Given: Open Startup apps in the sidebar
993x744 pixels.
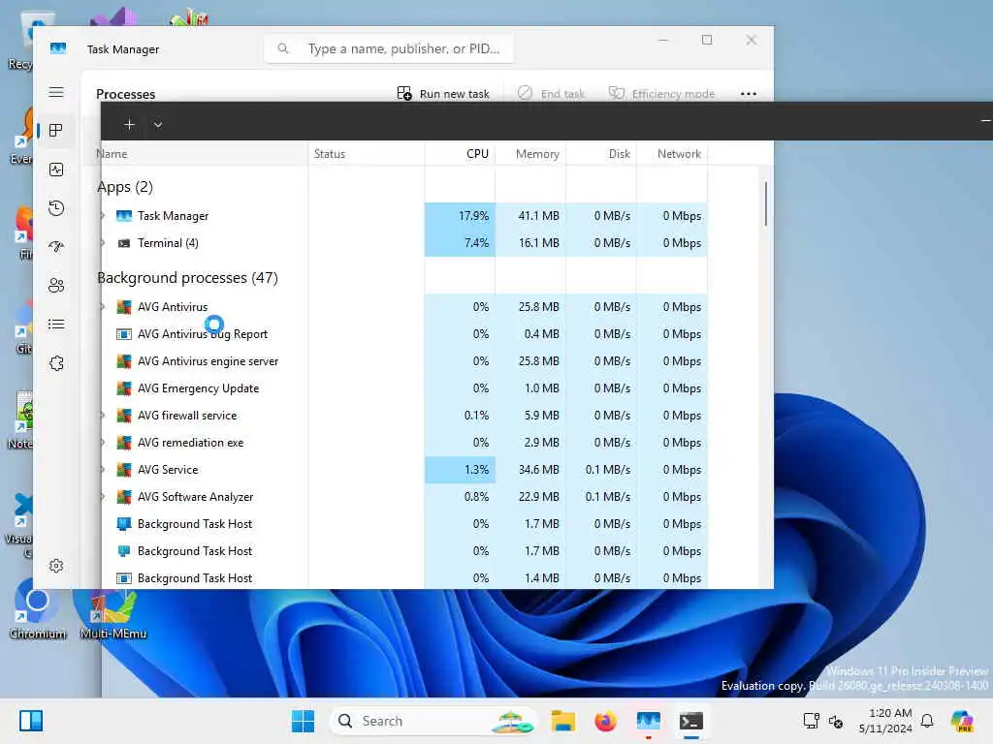Looking at the screenshot, I should pyautogui.click(x=55, y=247).
